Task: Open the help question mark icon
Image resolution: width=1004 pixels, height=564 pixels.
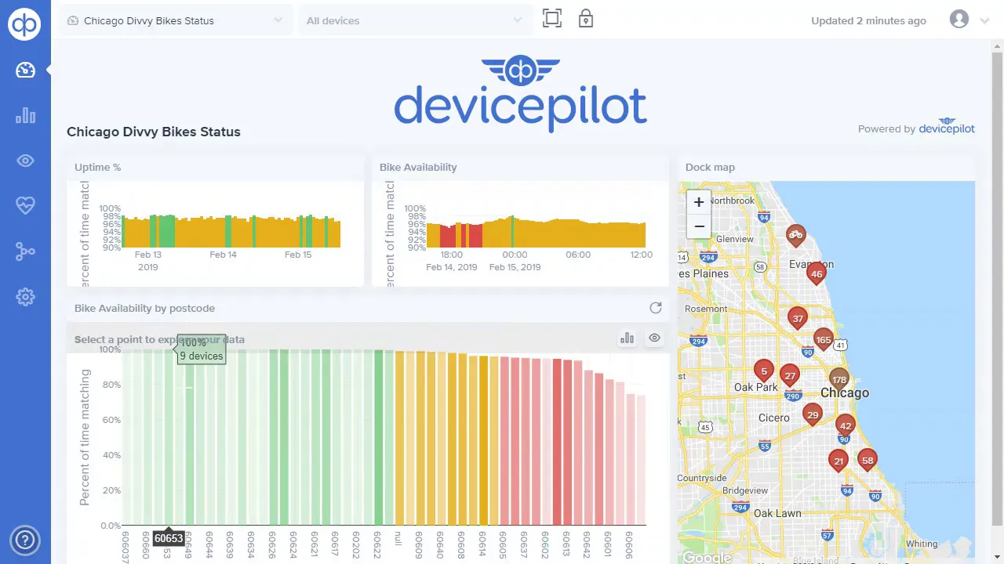Action: tap(25, 540)
